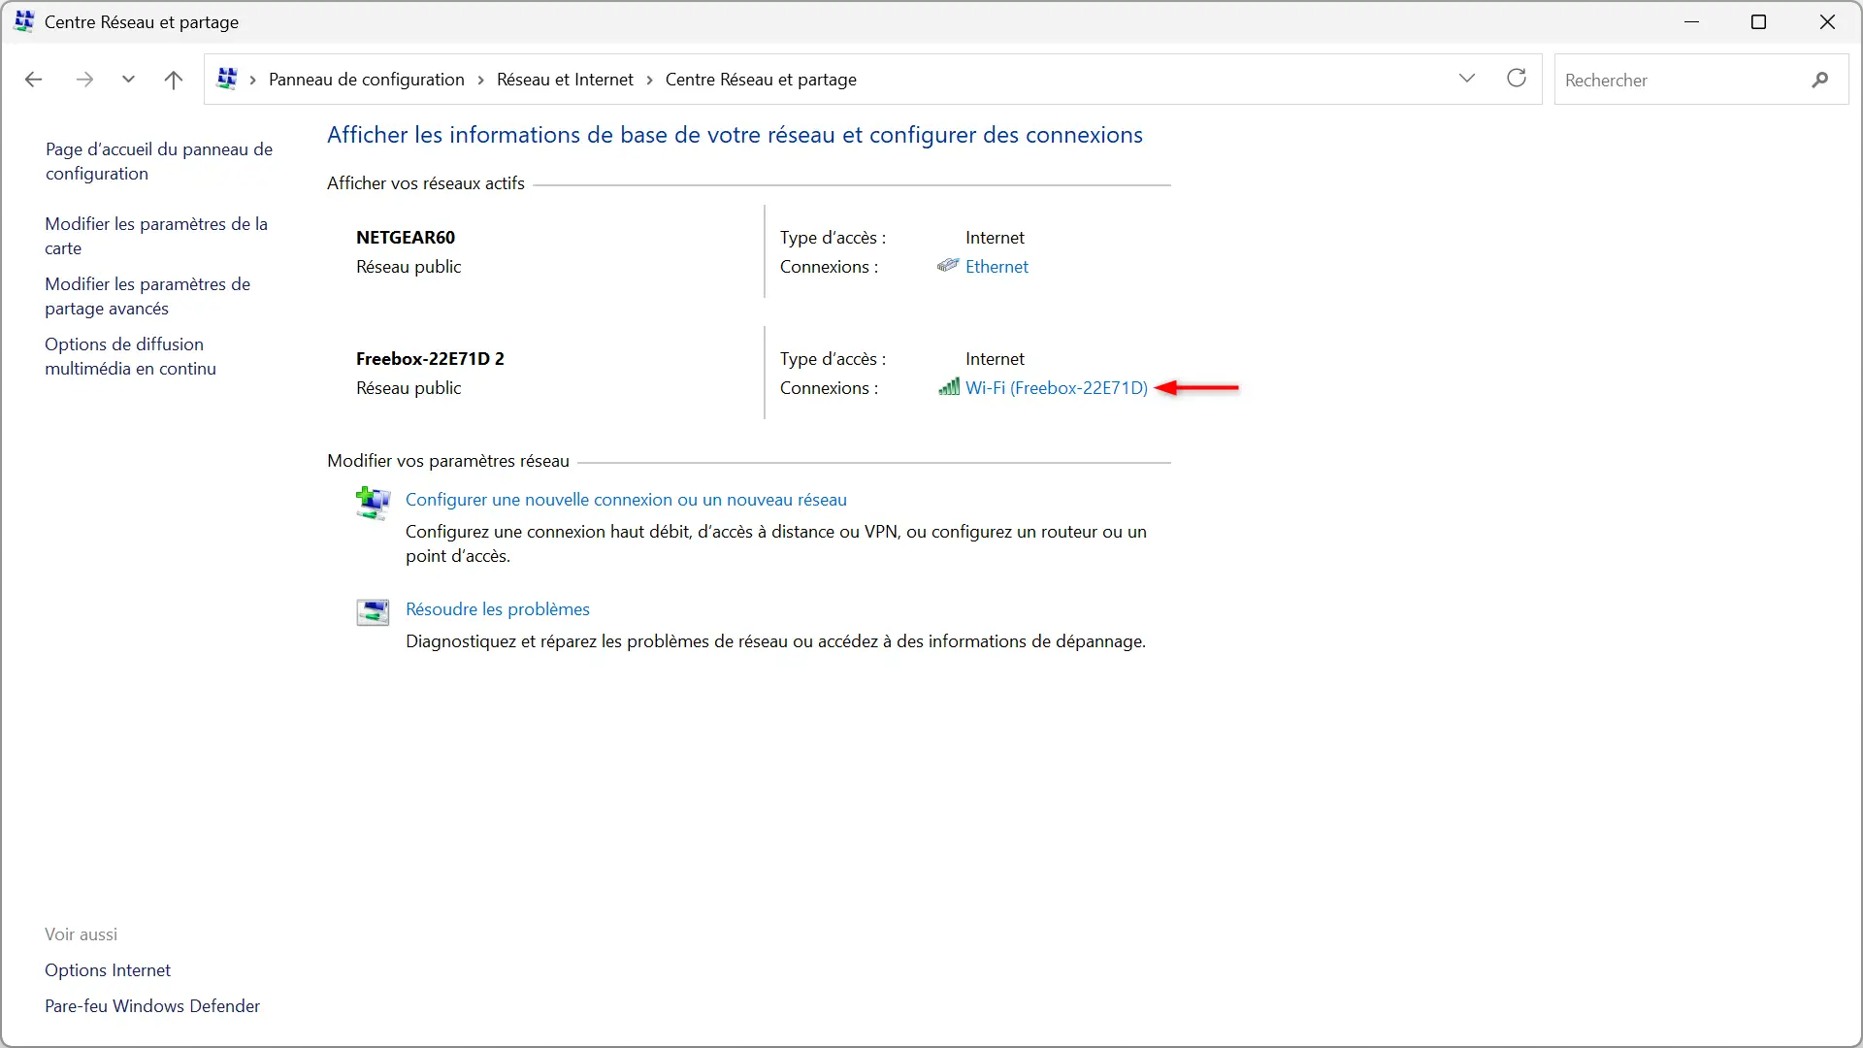Click the magnifier search icon
The height and width of the screenshot is (1048, 1863).
[x=1820, y=80]
